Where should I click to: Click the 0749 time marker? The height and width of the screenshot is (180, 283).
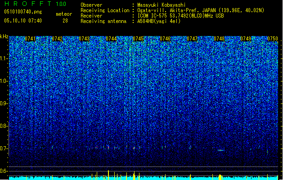(246, 39)
